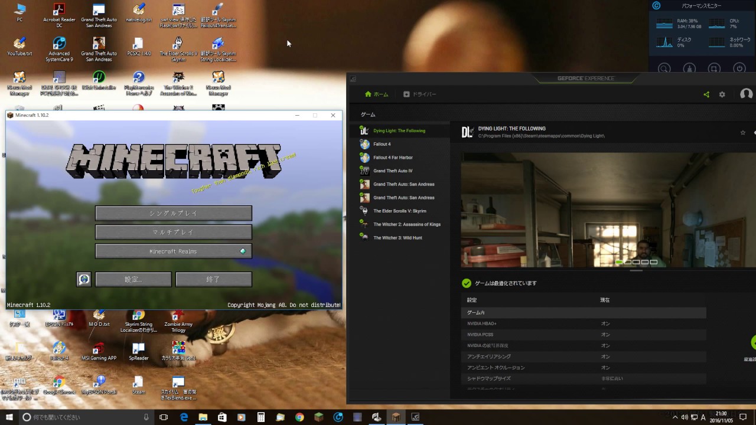
Task: Select Steam desktop shortcut
Action: click(139, 385)
